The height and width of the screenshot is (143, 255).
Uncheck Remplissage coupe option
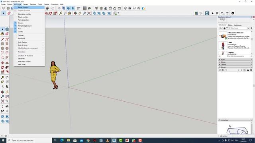coord(29,26)
